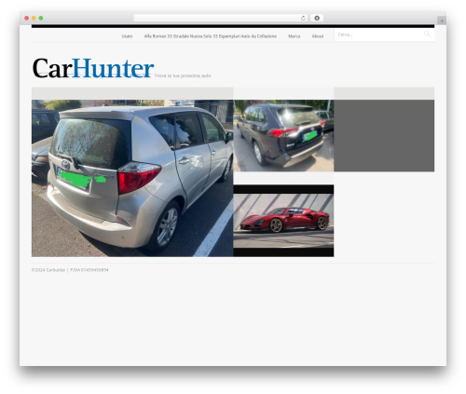Click the browser download icon button
This screenshot has height=394, width=466.
317,19
